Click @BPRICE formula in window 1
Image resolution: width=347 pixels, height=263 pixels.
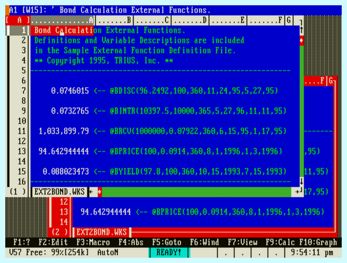tap(196, 151)
